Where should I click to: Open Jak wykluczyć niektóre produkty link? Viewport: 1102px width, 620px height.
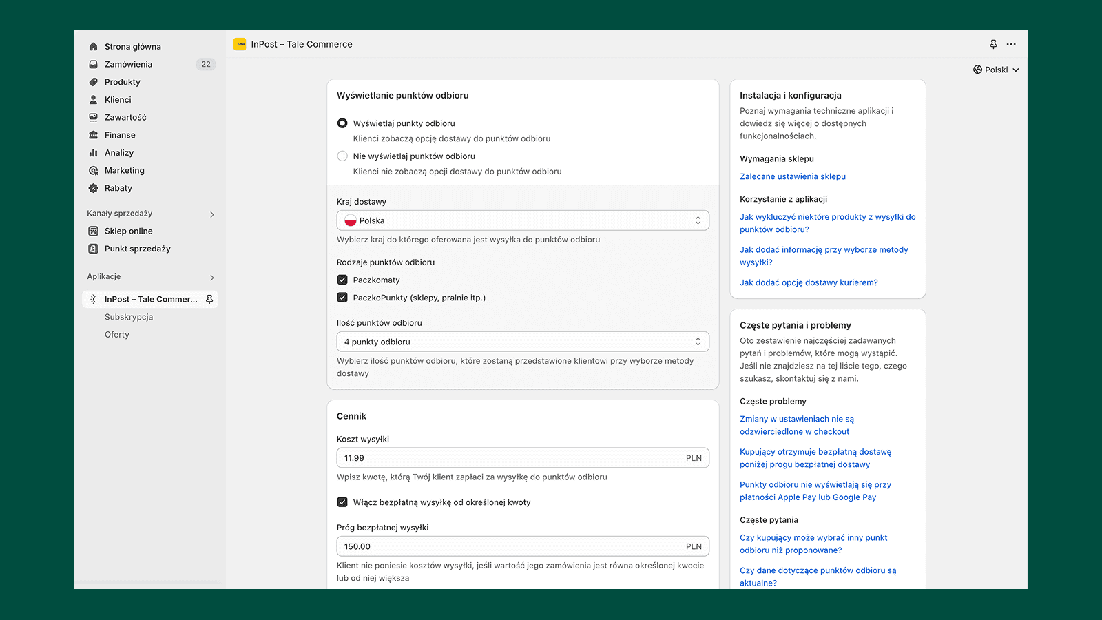point(828,223)
